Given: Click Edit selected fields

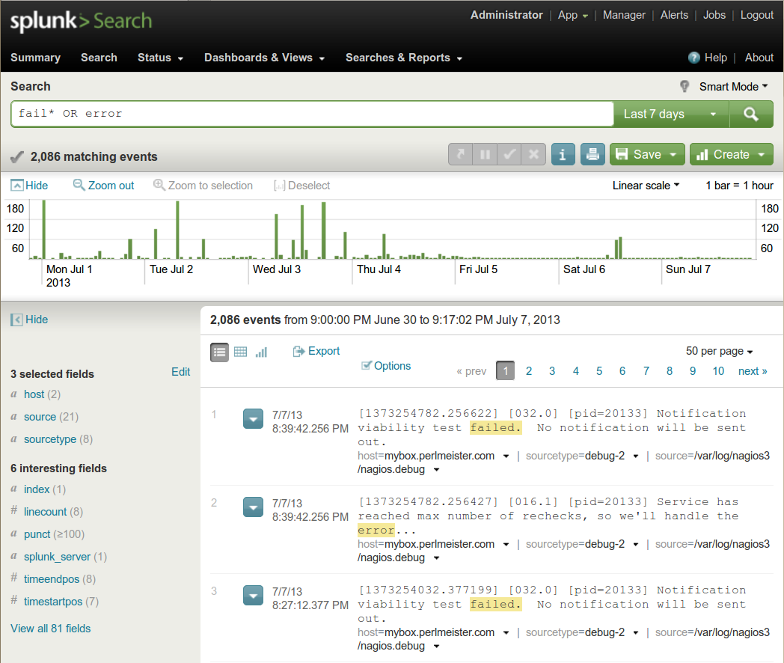Looking at the screenshot, I should click(x=180, y=372).
